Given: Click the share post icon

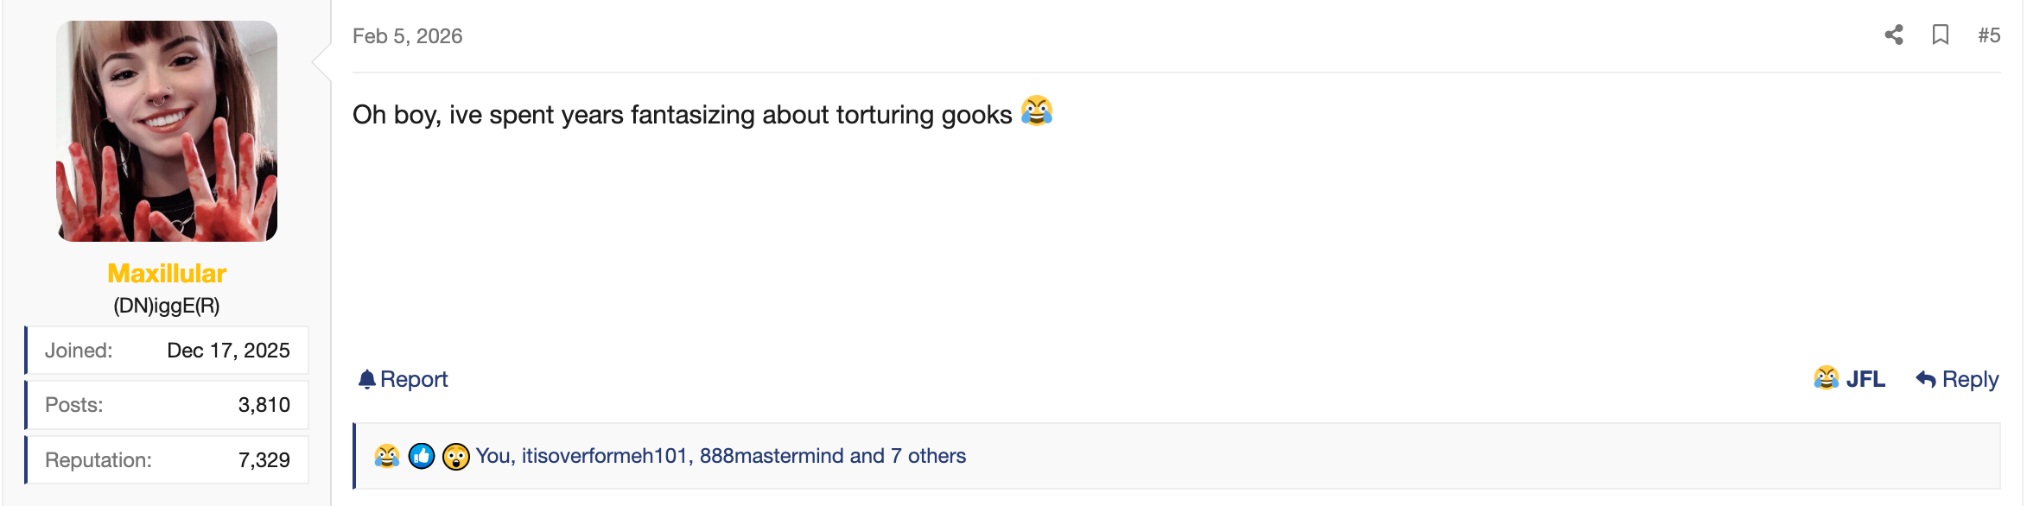Looking at the screenshot, I should tap(1893, 35).
